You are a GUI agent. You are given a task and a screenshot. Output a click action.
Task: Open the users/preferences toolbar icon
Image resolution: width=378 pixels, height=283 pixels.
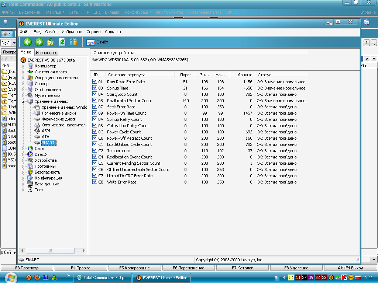point(73,42)
